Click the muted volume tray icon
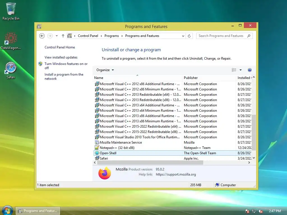Image resolution: width=287 pixels, height=215 pixels. click(261, 211)
